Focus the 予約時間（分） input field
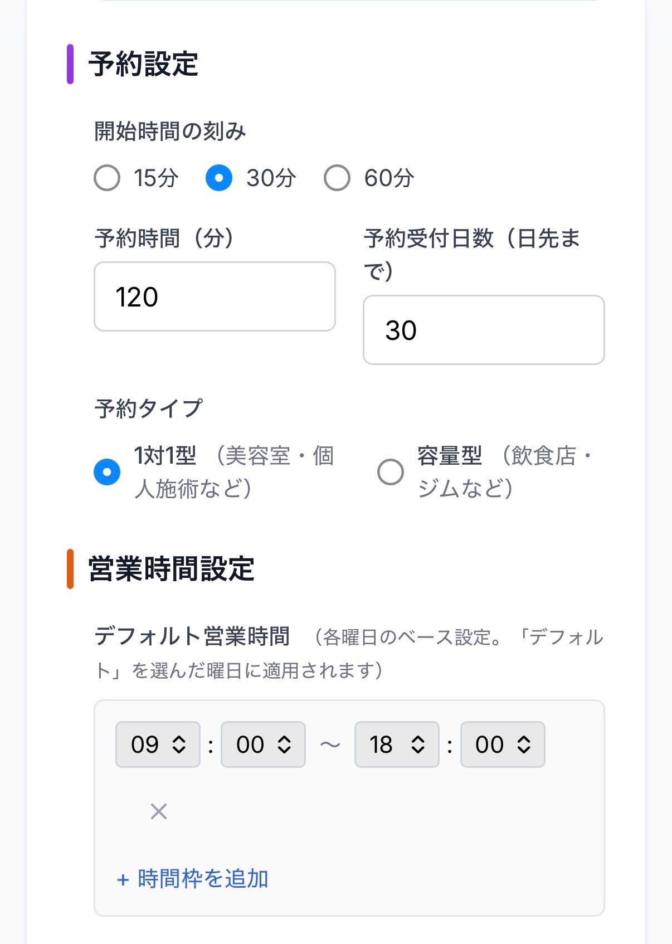The height and width of the screenshot is (944, 672). point(215,296)
